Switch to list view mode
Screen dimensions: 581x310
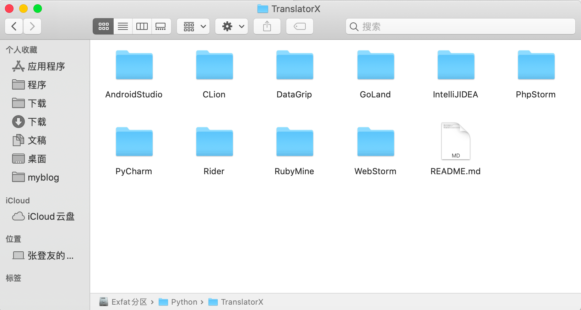(x=123, y=26)
